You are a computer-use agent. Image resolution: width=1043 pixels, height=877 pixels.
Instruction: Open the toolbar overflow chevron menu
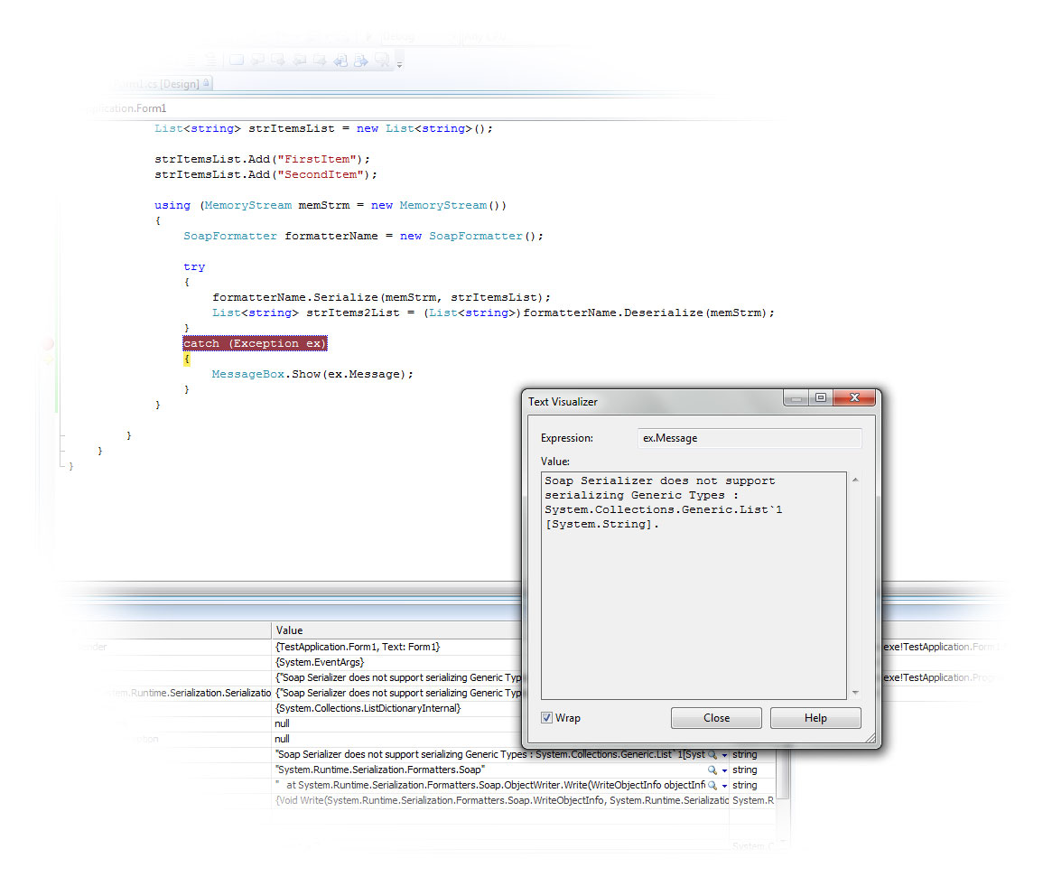(x=399, y=63)
